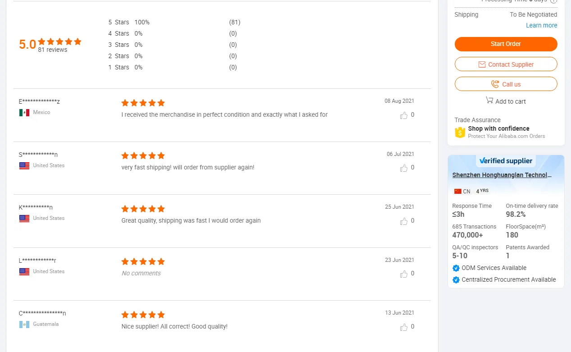Like the Mexico buyer's review with thumbs-up
The width and height of the screenshot is (571, 352).
[x=404, y=115]
